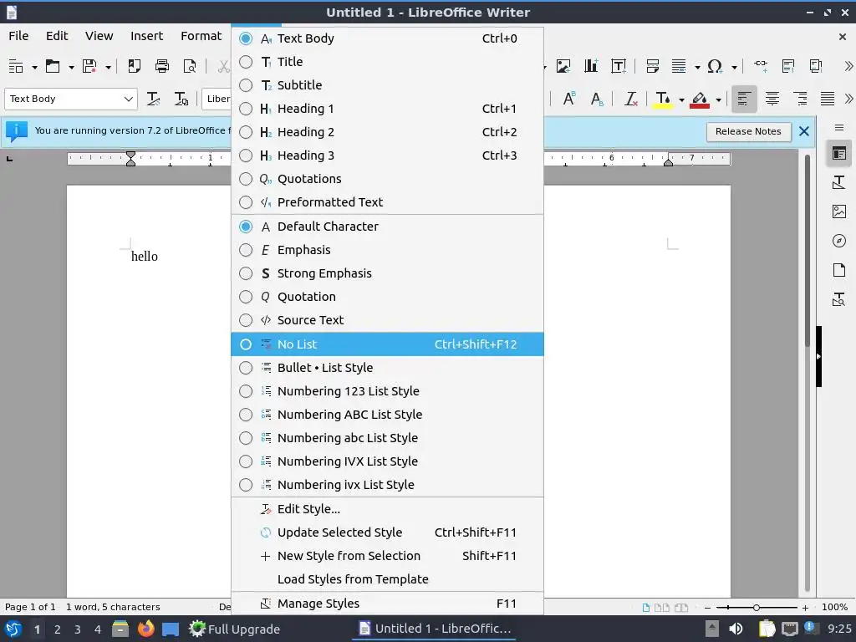Click the Insert Chart icon
This screenshot has height=642, width=856.
point(591,67)
